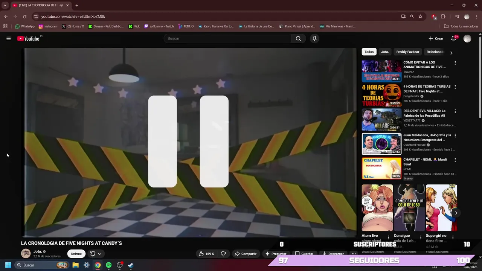Open the Atom Eve short thumbnail
The height and width of the screenshot is (271, 482).
coord(377,208)
